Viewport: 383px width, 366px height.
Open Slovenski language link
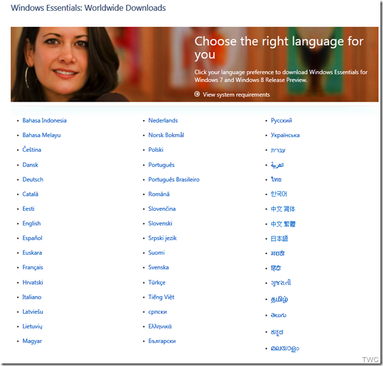tap(160, 224)
